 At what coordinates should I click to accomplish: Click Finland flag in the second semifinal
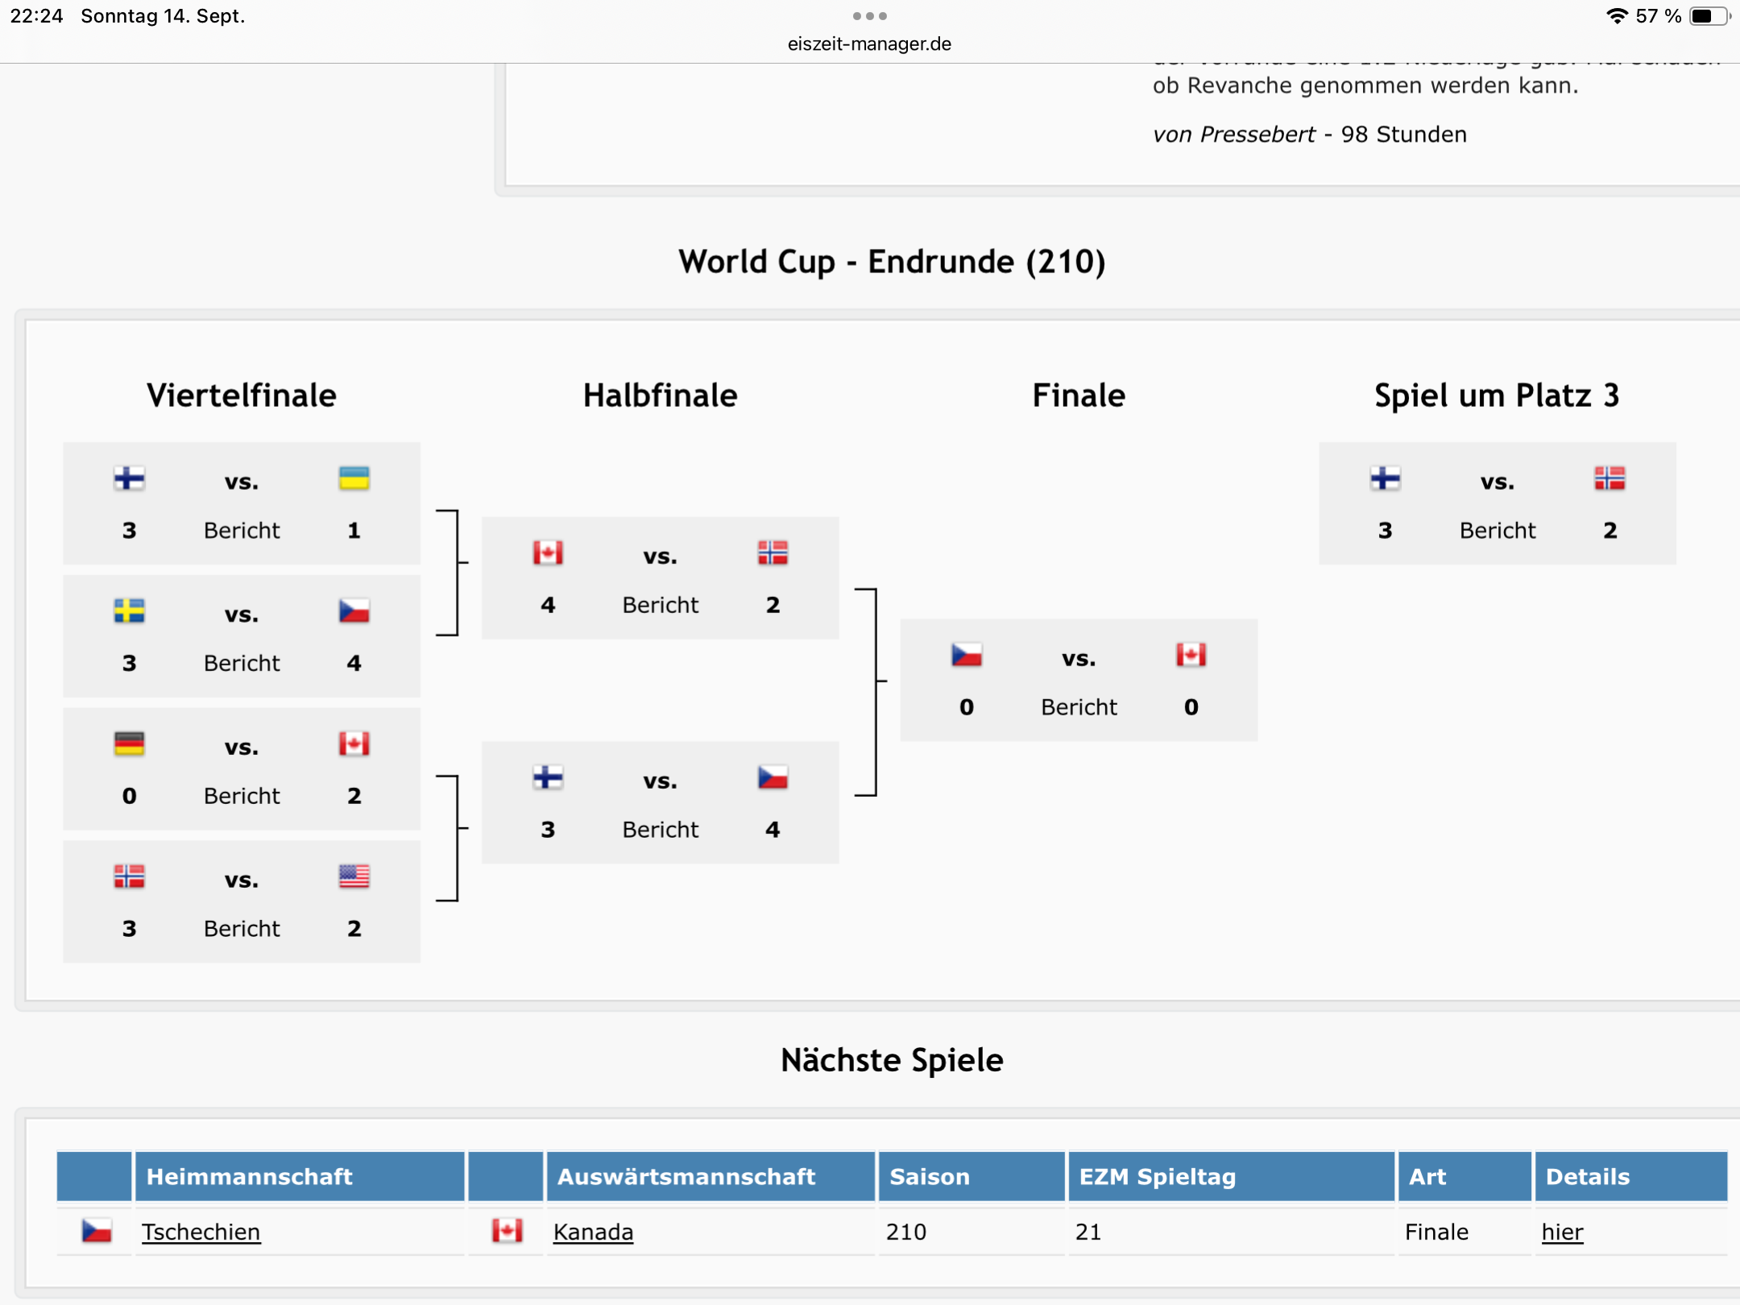point(548,778)
